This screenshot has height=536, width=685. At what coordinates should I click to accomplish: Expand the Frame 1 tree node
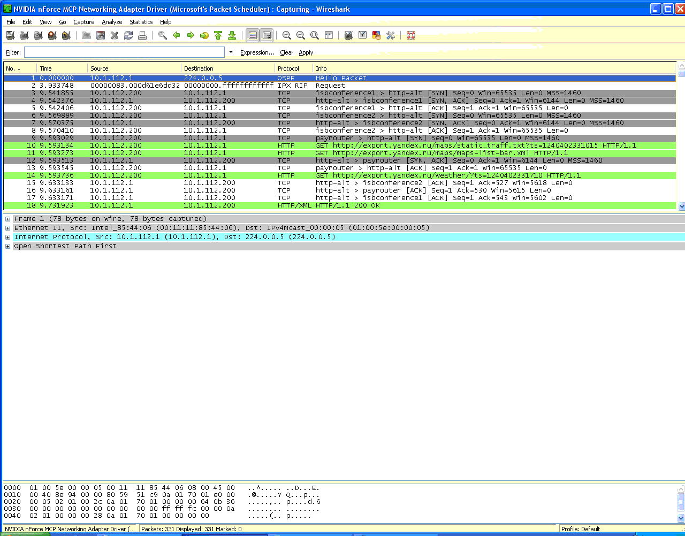tap(7, 219)
